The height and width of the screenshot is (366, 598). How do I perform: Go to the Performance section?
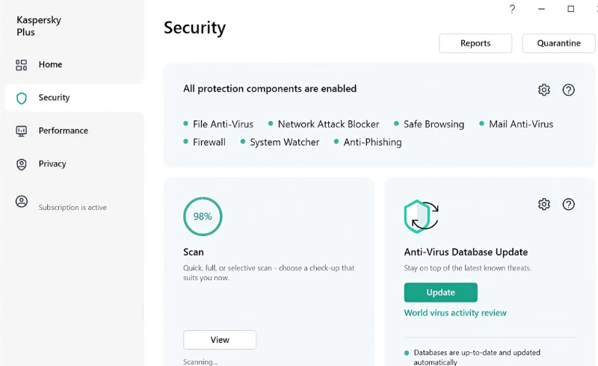coord(74,131)
